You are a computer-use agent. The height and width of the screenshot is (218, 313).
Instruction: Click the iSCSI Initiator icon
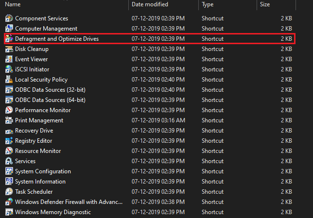(9, 69)
